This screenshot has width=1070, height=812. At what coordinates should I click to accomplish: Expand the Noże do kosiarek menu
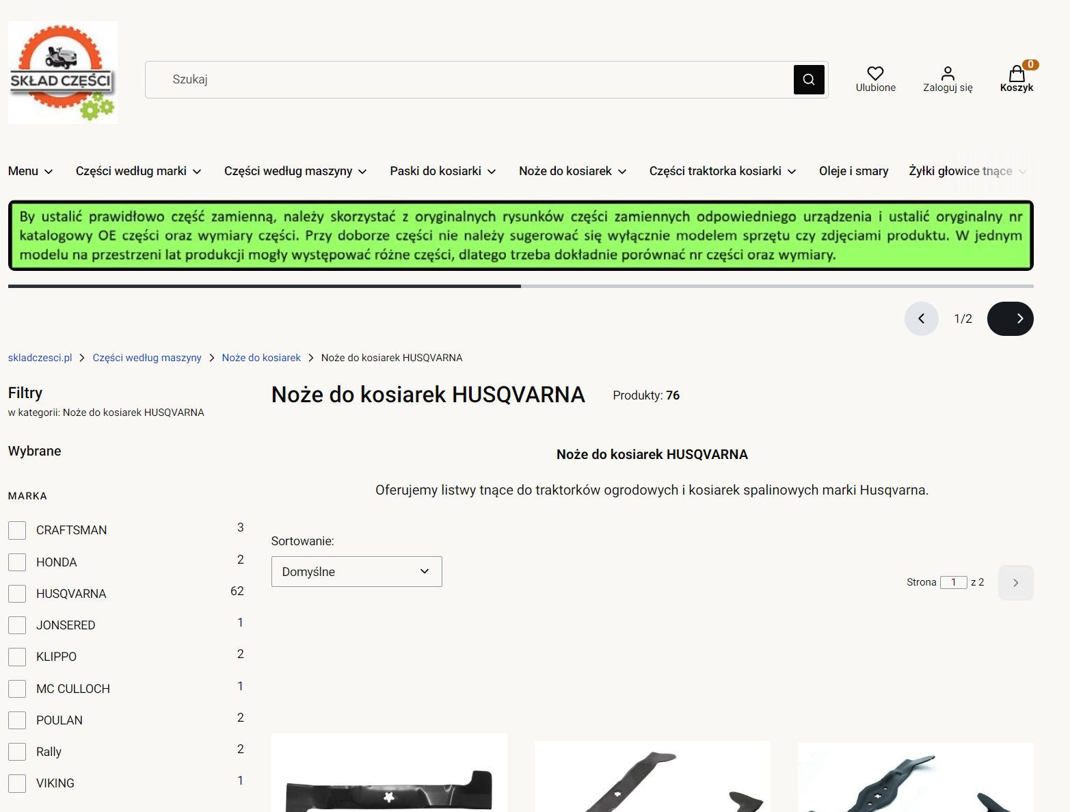click(572, 171)
